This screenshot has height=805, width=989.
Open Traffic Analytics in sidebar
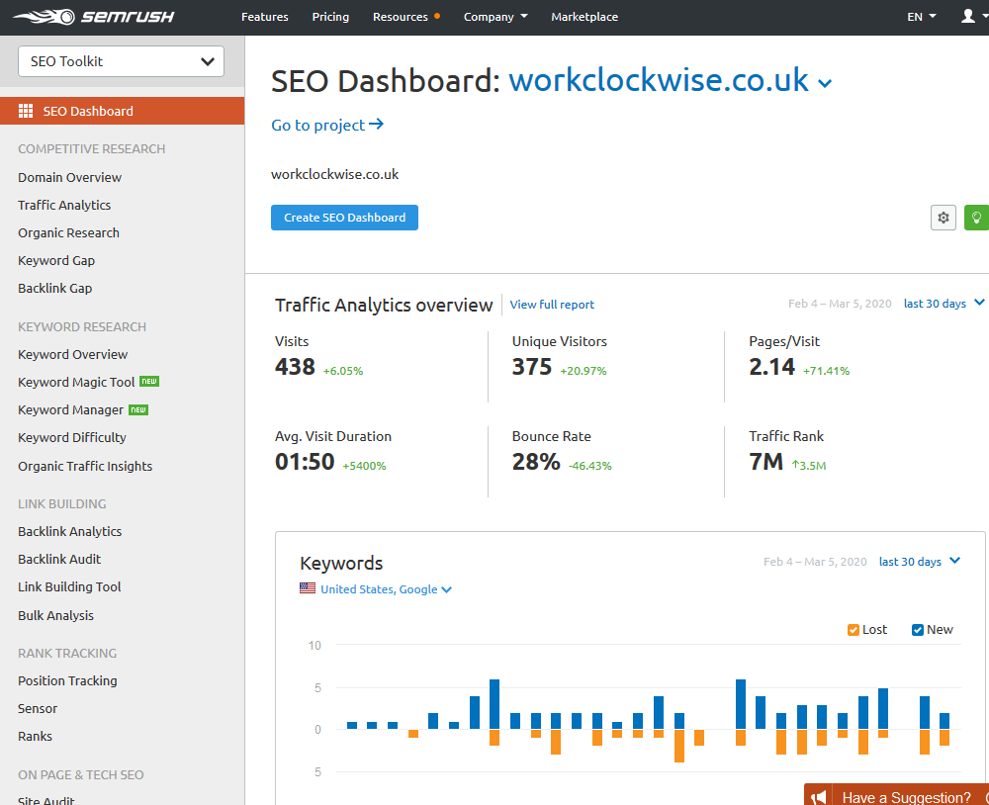[x=64, y=205]
